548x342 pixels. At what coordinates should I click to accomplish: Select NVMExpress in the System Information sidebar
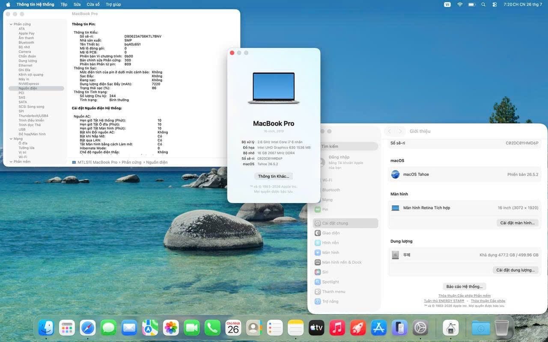(29, 84)
